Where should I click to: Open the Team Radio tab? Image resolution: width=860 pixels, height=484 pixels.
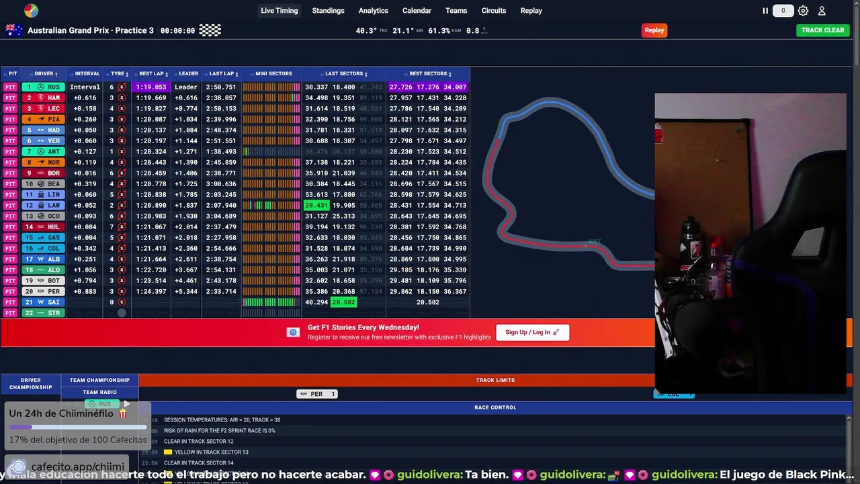pos(99,392)
